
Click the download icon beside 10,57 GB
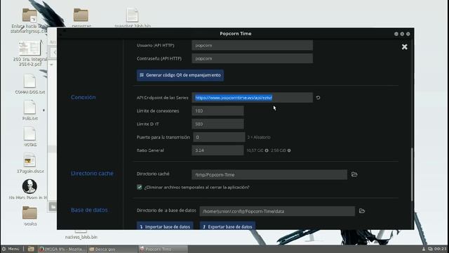[267, 150]
